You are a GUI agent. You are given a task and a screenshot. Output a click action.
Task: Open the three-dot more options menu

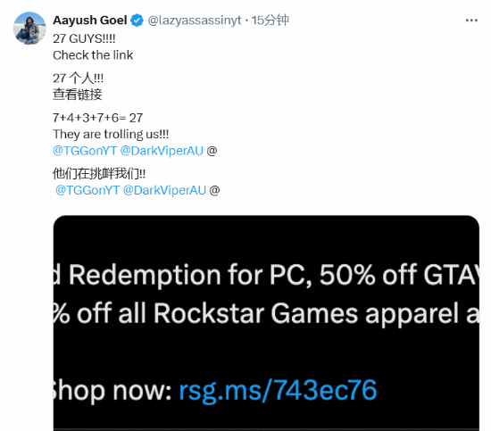pyautogui.click(x=471, y=21)
